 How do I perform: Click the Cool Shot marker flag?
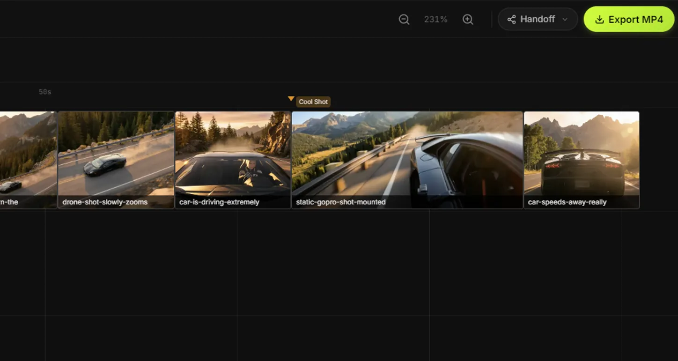pyautogui.click(x=313, y=102)
